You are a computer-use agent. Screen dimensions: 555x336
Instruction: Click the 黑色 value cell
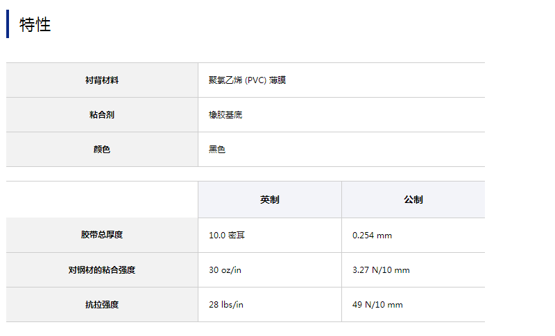coord(217,150)
